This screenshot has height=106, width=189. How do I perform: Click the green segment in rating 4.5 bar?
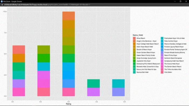(93, 83)
